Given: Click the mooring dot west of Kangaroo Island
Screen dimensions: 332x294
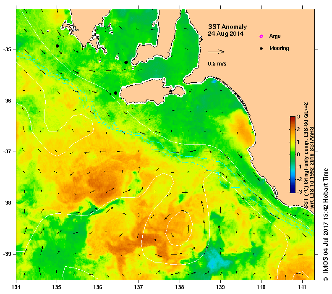Looking at the screenshot, I should pos(115,93).
